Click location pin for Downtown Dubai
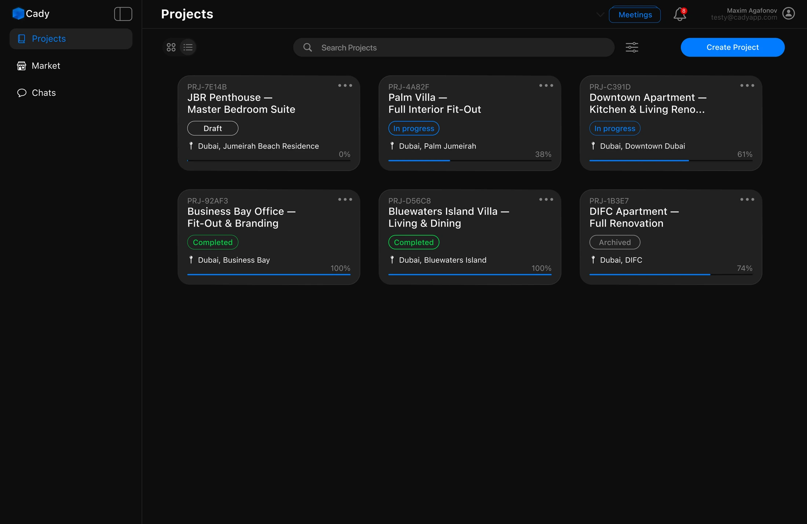The height and width of the screenshot is (524, 807). coord(593,146)
